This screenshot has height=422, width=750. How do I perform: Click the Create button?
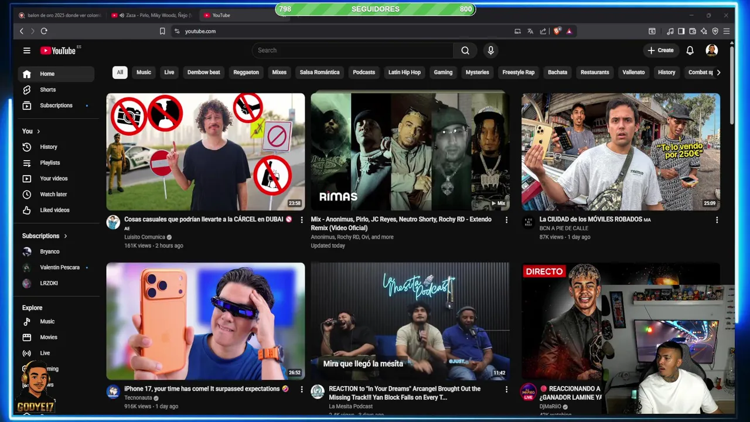click(660, 50)
